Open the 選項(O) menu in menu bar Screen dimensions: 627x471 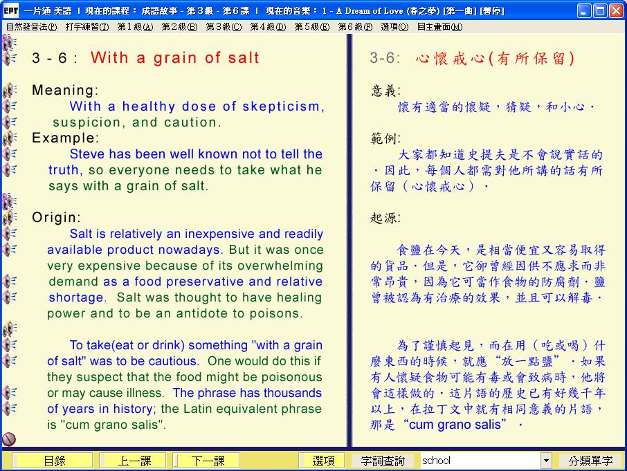click(x=394, y=27)
